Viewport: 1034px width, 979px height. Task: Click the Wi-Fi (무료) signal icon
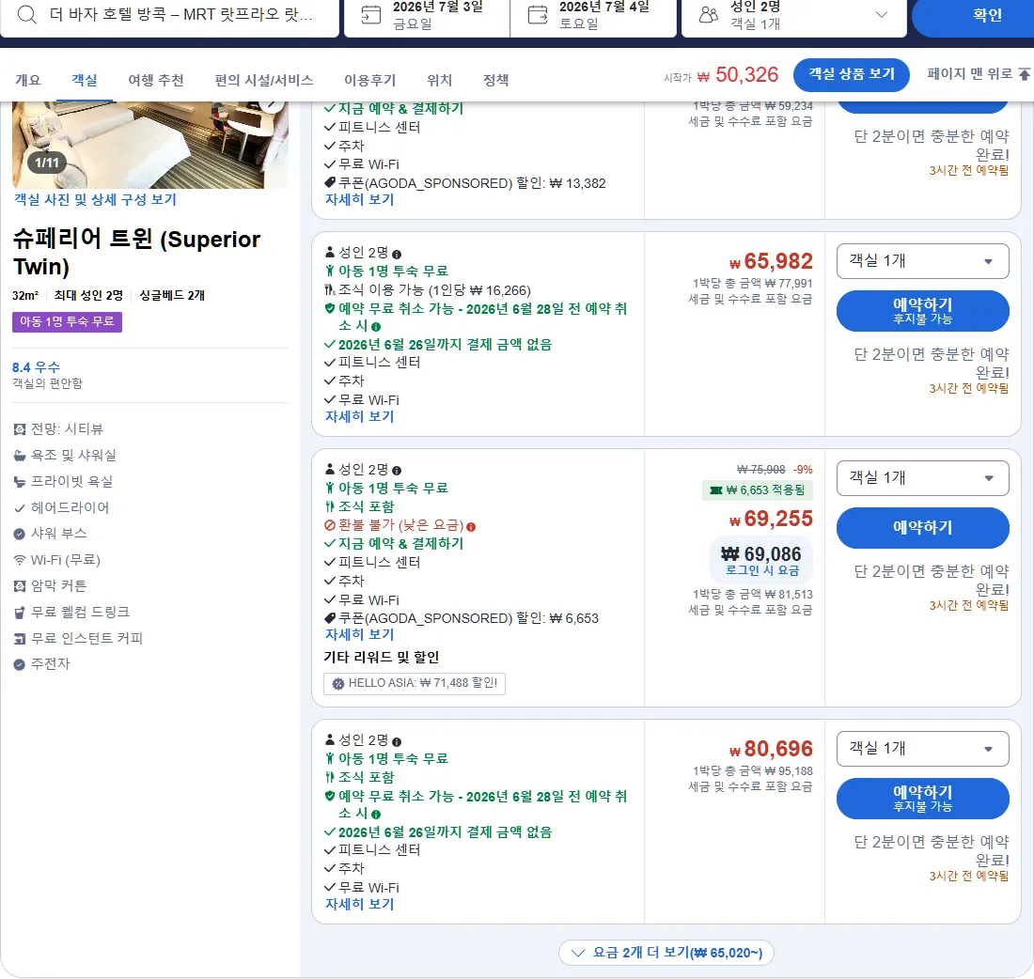20,560
